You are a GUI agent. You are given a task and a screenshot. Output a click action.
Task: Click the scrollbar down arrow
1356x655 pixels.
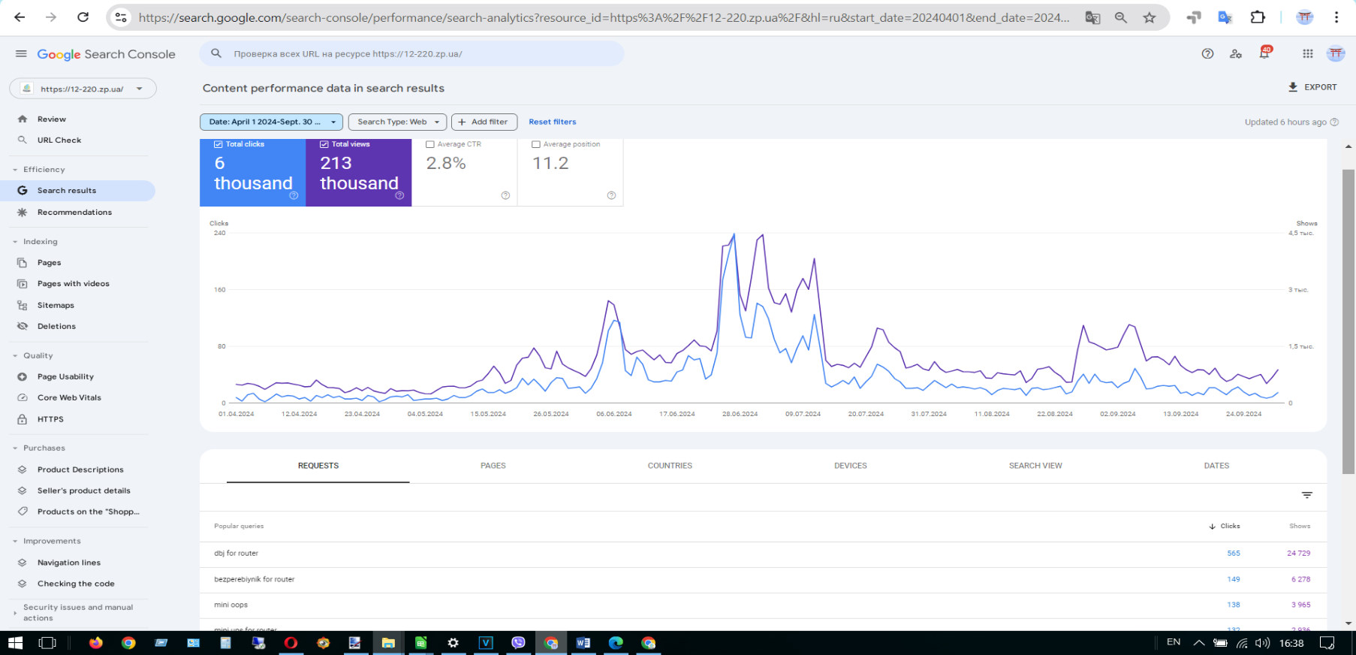(1348, 623)
